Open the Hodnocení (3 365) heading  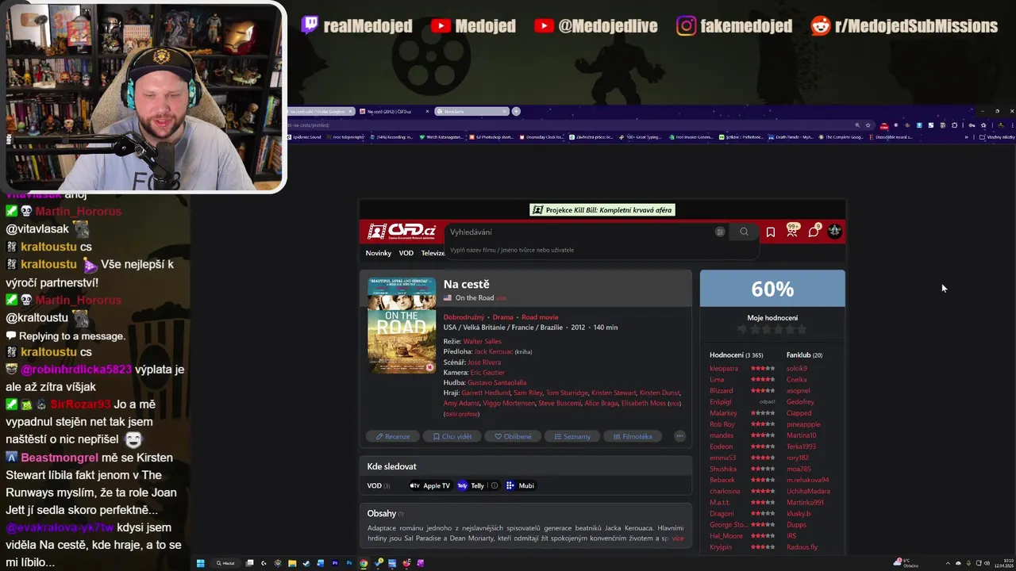tap(737, 355)
